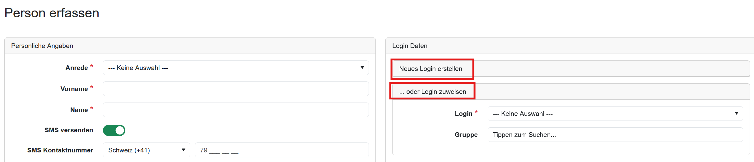This screenshot has width=754, height=162.
Task: Click the SMS Kontaktnummer label
Action: (60, 150)
